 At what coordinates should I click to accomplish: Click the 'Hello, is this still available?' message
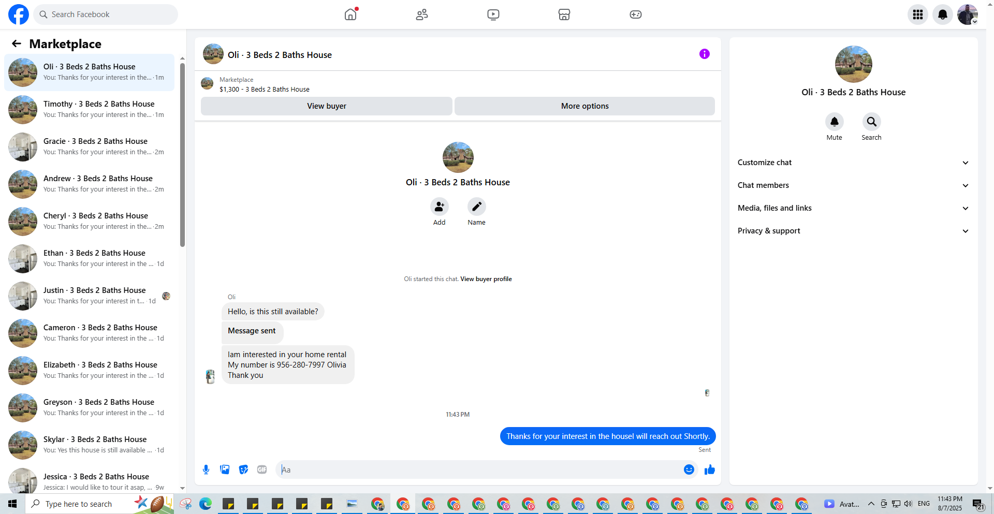[x=273, y=312]
